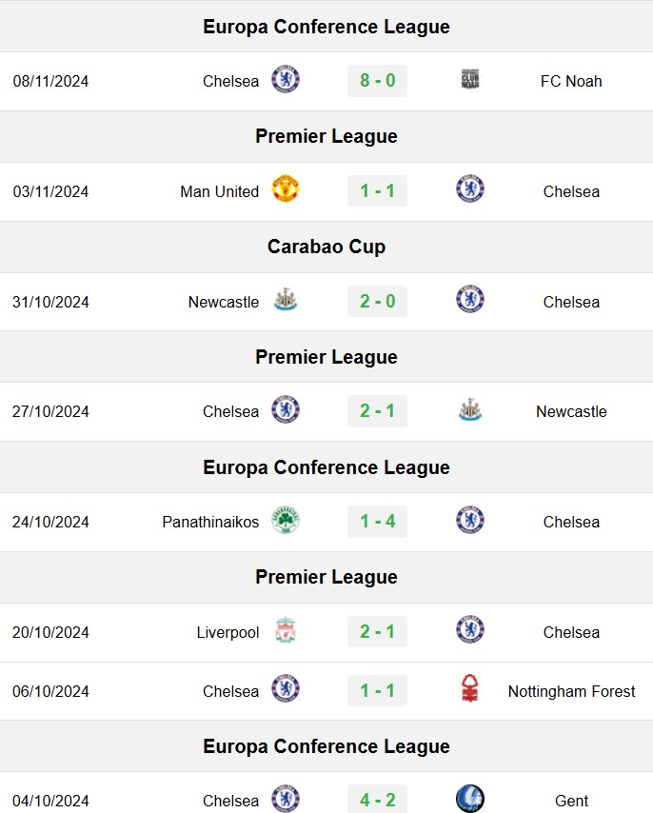Open the 2 - 0 Carabao Cup score
Viewport: 653px width, 813px height.
377,301
